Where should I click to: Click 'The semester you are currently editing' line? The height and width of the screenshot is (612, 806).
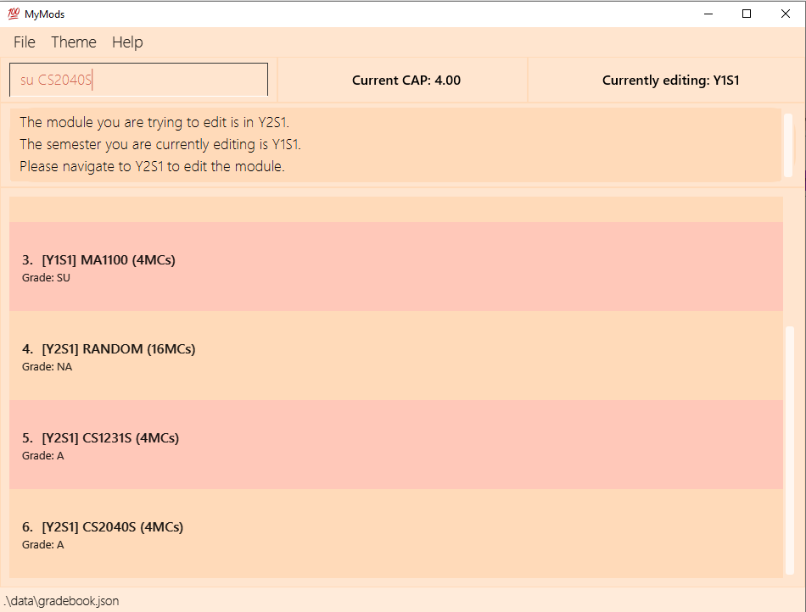coord(160,144)
